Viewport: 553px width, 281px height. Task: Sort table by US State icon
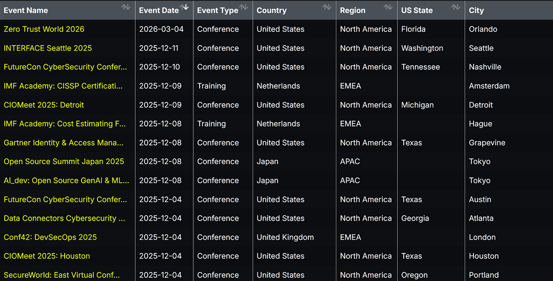click(x=456, y=7)
